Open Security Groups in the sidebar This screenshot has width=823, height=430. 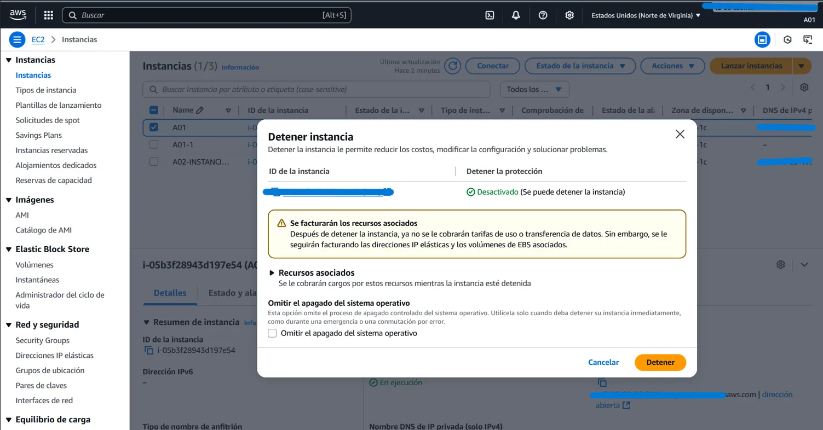(43, 340)
